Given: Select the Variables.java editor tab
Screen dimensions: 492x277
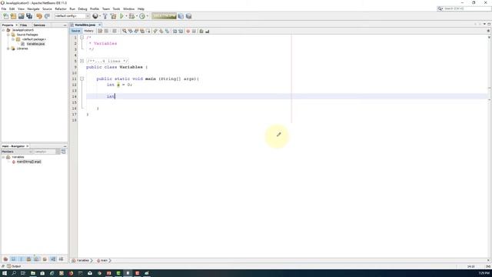Looking at the screenshot, I should coord(85,25).
